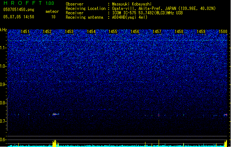Click the bright meteor echo after 1452
The width and height of the screenshot is (231, 147).
pos(56,114)
